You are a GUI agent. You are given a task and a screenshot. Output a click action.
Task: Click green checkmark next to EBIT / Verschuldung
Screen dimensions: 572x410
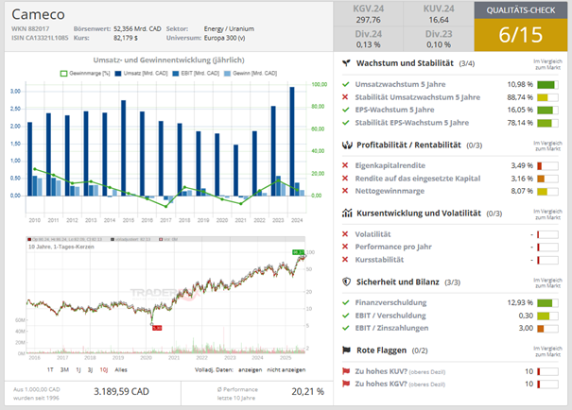345,316
